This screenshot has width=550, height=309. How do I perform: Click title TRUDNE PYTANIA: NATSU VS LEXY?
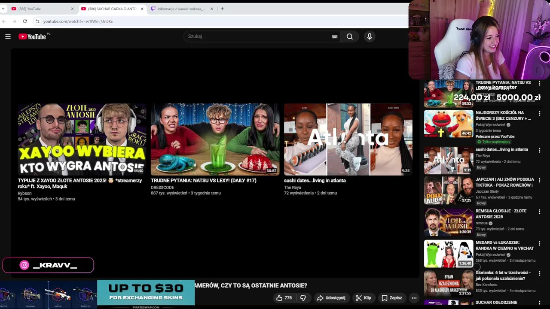click(204, 181)
